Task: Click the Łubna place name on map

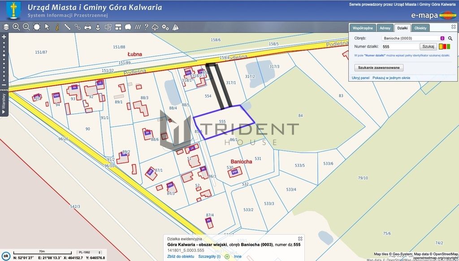Action: 134,54
